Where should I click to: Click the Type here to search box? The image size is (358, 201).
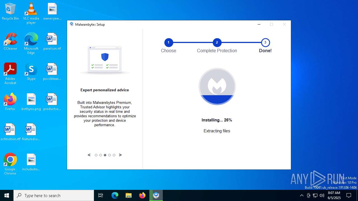pyautogui.click(x=54, y=195)
